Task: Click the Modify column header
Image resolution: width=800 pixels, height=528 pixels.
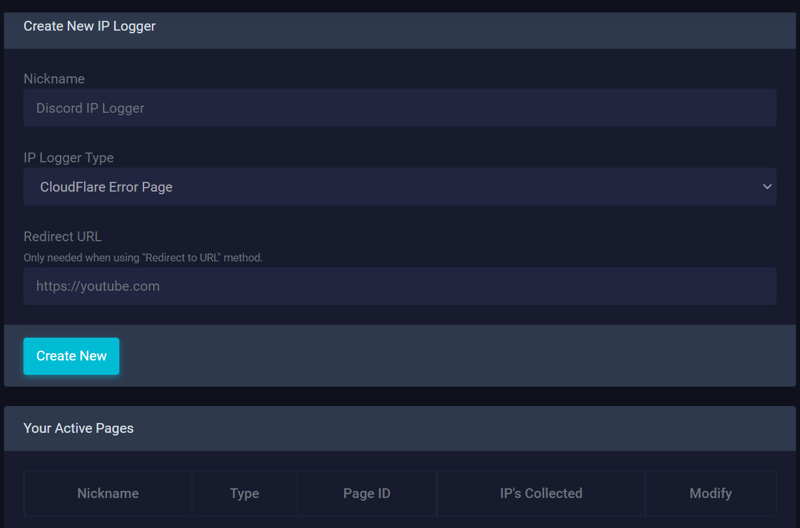Action: pyautogui.click(x=711, y=493)
